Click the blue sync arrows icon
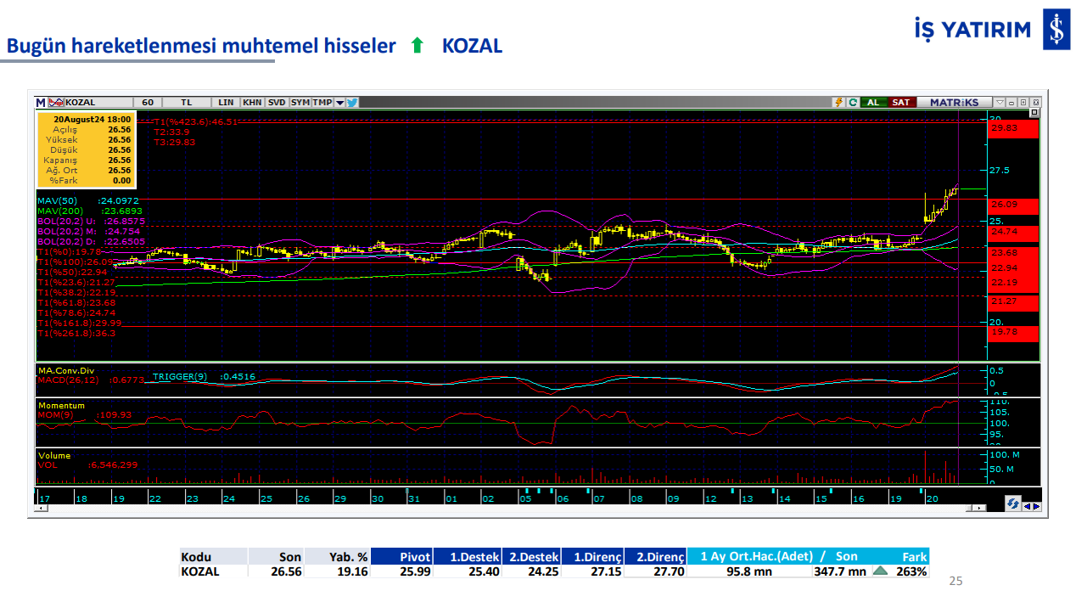The image size is (1076, 602). (1012, 504)
